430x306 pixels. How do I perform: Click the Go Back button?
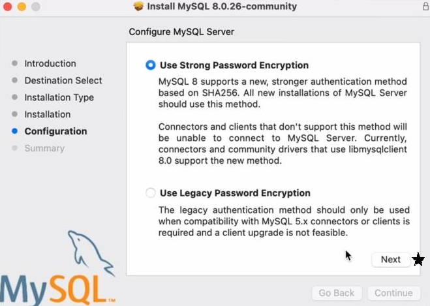click(336, 294)
